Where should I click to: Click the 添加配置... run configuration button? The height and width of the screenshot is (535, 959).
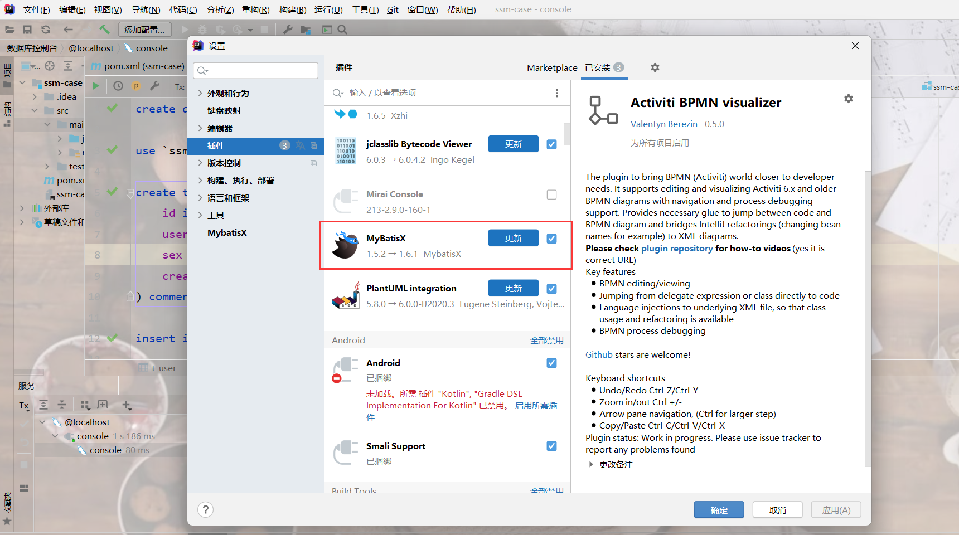pyautogui.click(x=144, y=30)
